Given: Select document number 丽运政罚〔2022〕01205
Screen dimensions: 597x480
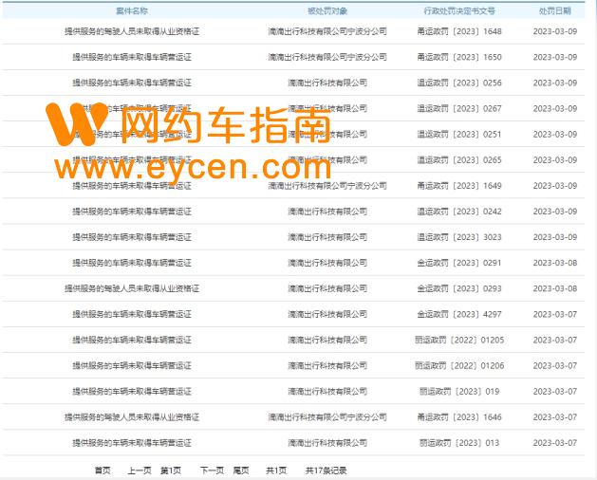Looking at the screenshot, I should [459, 340].
